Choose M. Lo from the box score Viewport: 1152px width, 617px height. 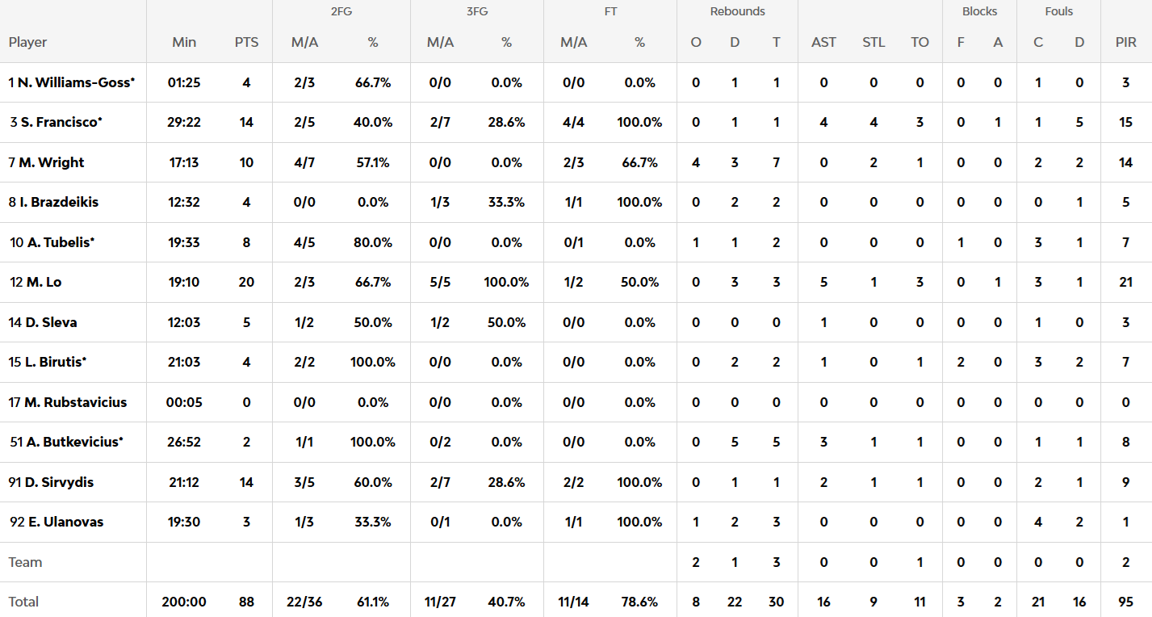44,283
